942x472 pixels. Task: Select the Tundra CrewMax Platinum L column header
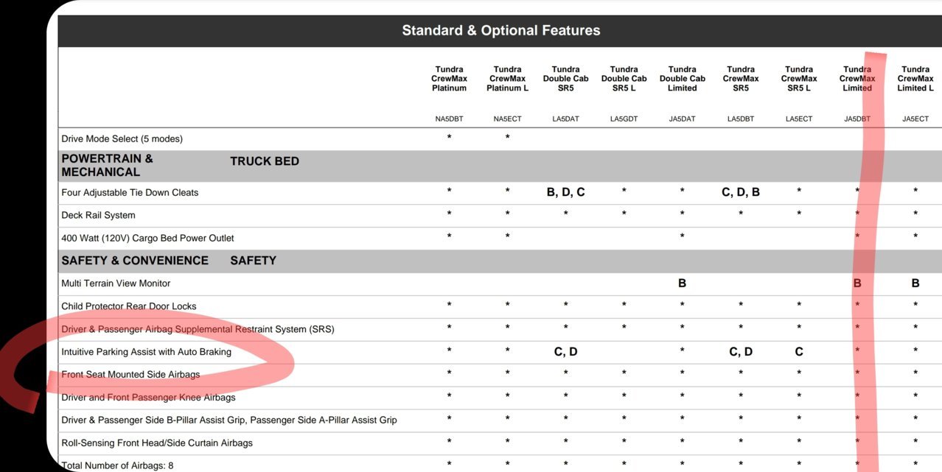(x=507, y=79)
